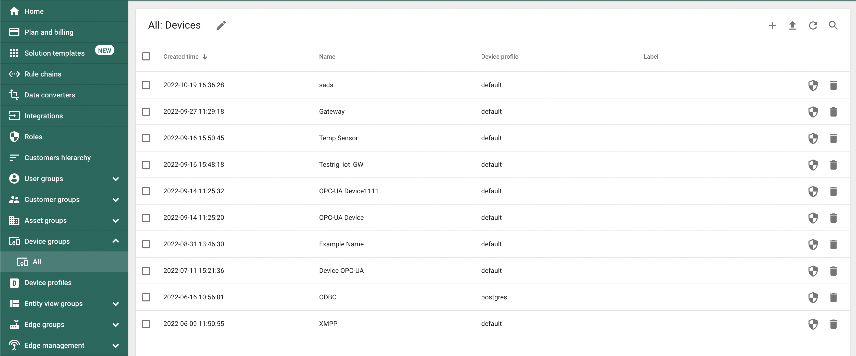The height and width of the screenshot is (356, 856).
Task: Click the import devices upload icon
Action: click(x=792, y=25)
